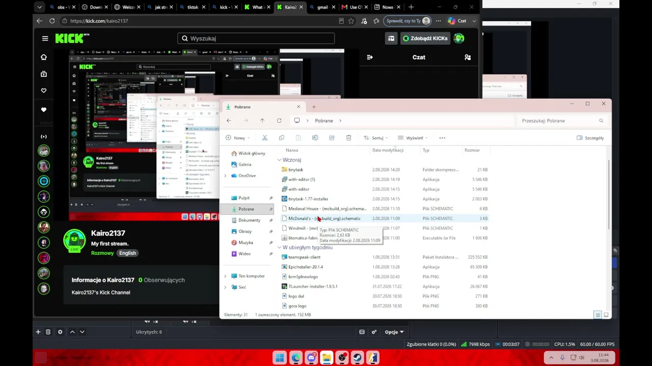Viewport: 652px width, 366px height.
Task: Delete the selected file with trash icon
Action: [348, 138]
